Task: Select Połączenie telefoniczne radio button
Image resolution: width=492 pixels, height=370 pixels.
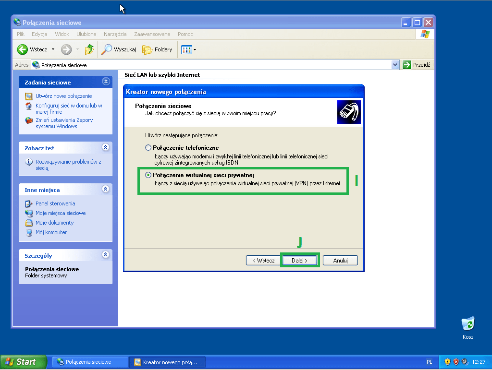Action: pyautogui.click(x=148, y=147)
